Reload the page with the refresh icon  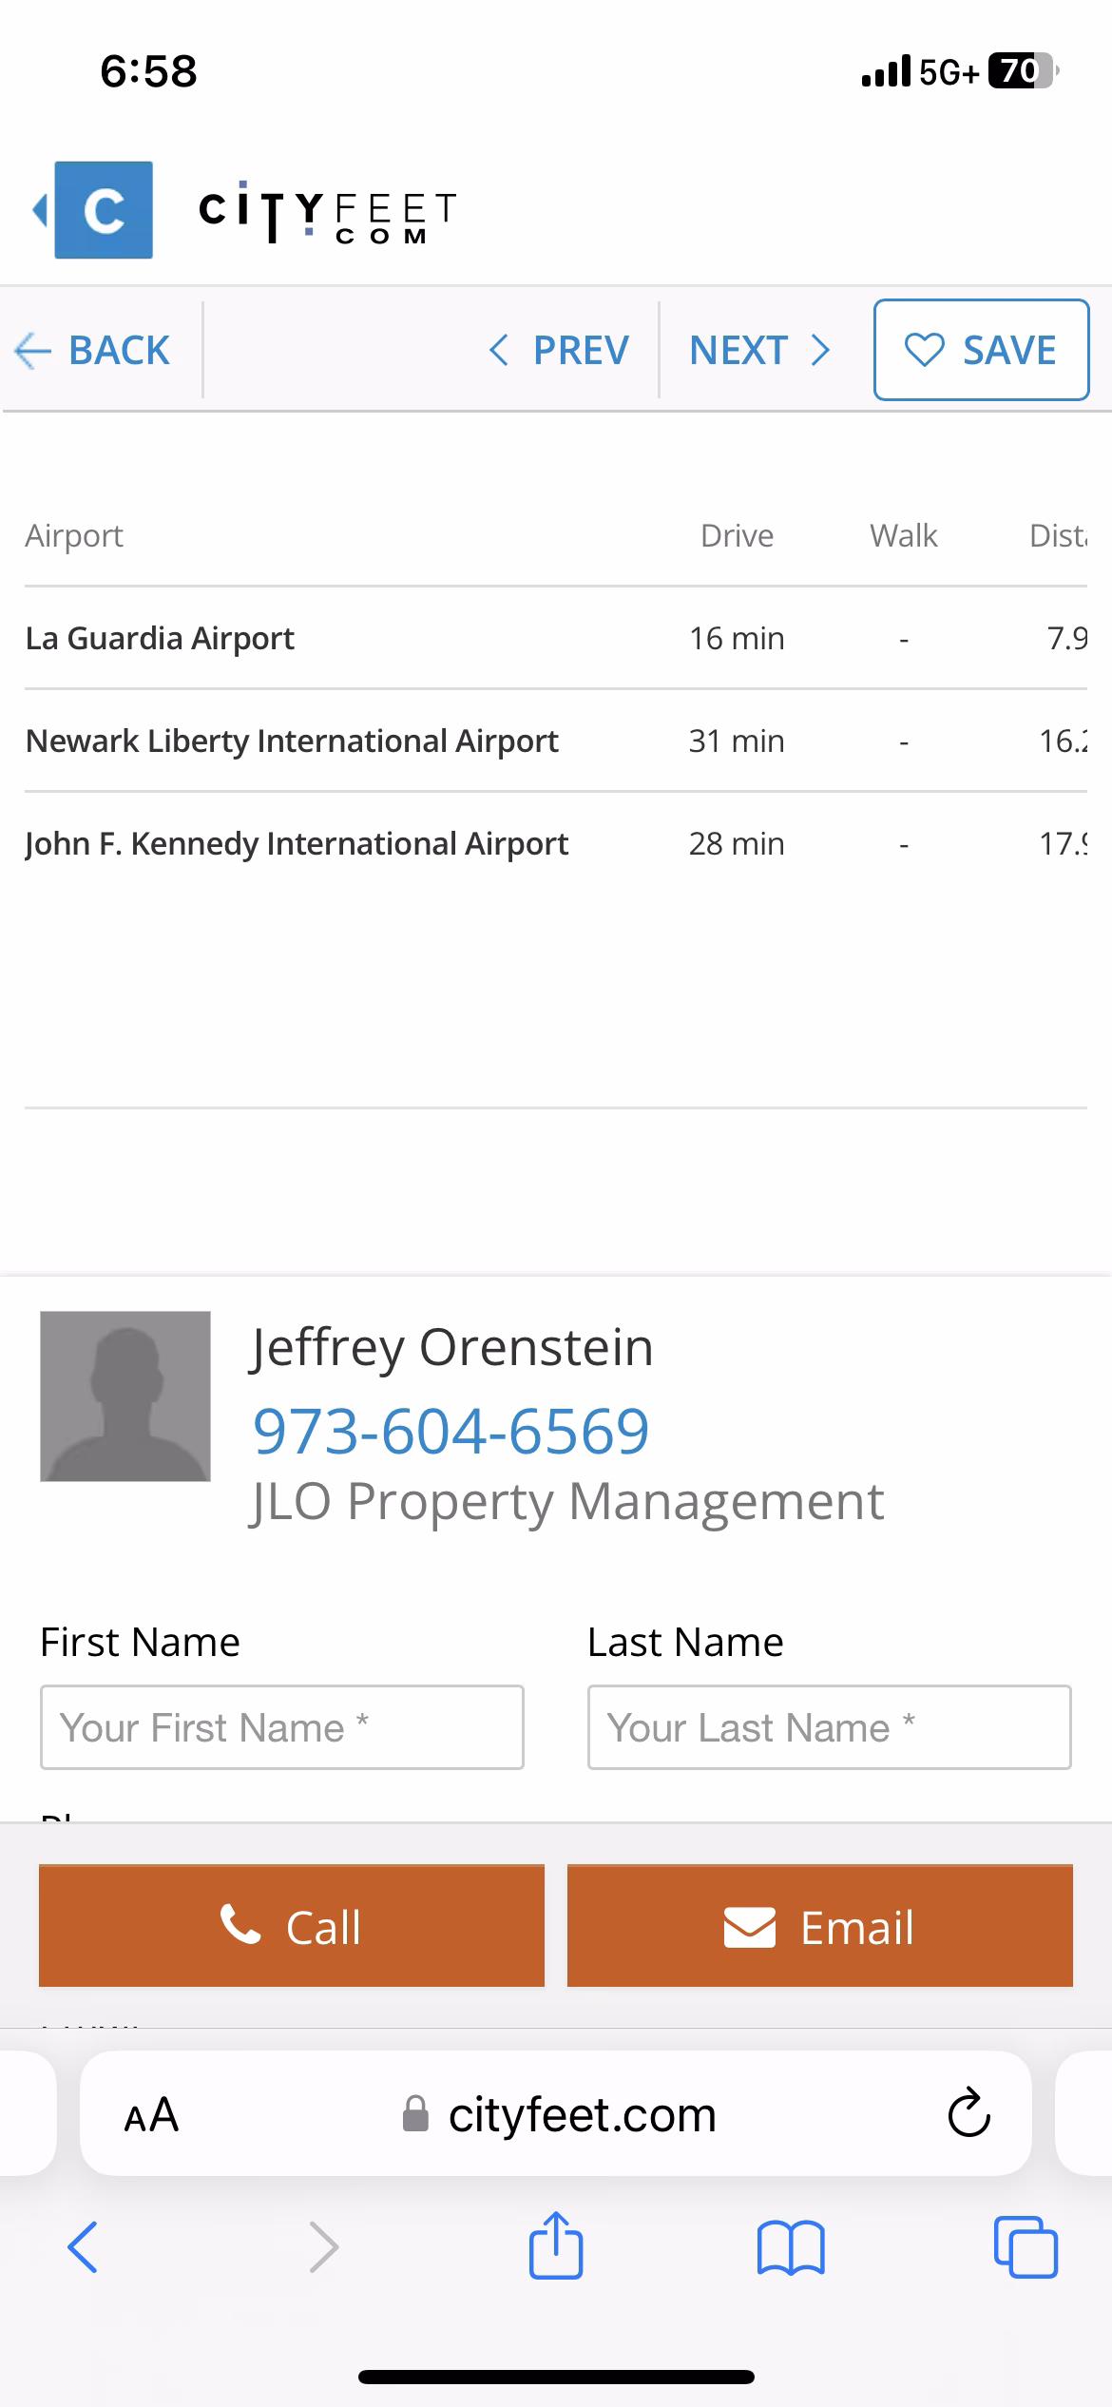(968, 2113)
